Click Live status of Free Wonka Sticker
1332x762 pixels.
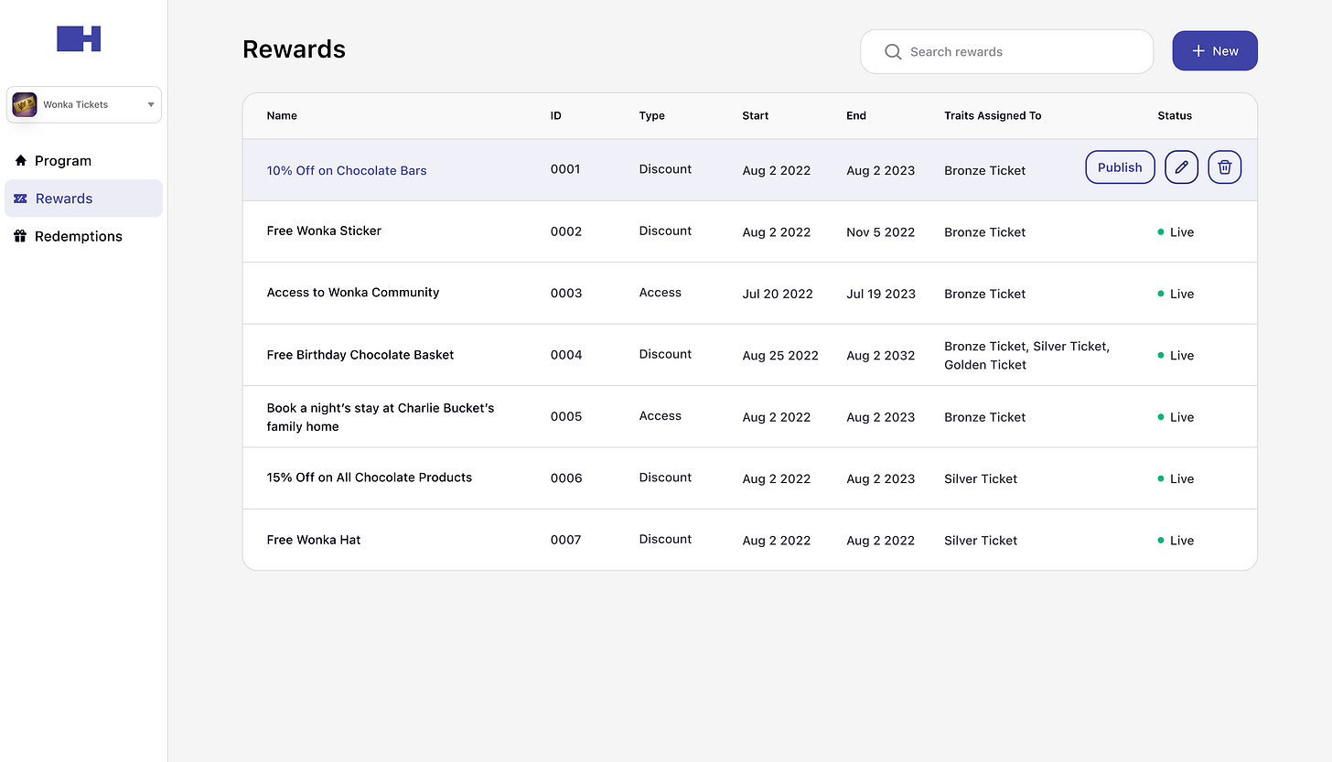click(x=1176, y=232)
